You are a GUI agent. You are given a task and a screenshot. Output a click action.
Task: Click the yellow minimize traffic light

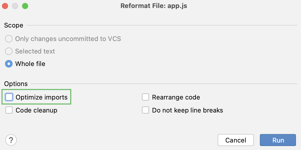(x=15, y=5)
